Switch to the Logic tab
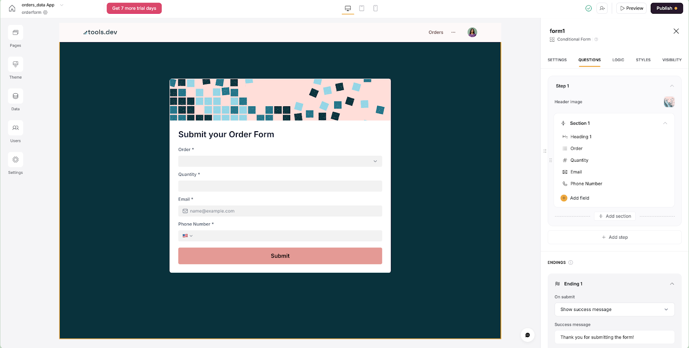This screenshot has height=348, width=689. pos(618,60)
